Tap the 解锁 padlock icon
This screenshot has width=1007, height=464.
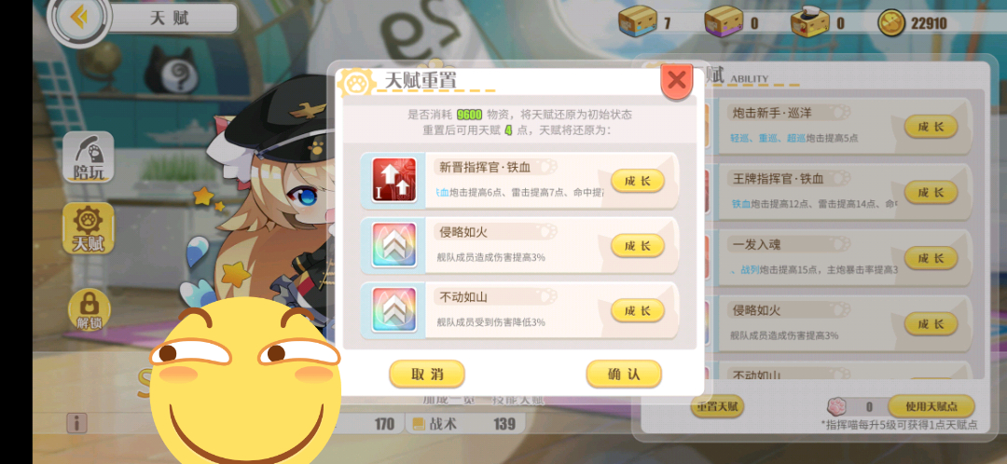click(90, 310)
